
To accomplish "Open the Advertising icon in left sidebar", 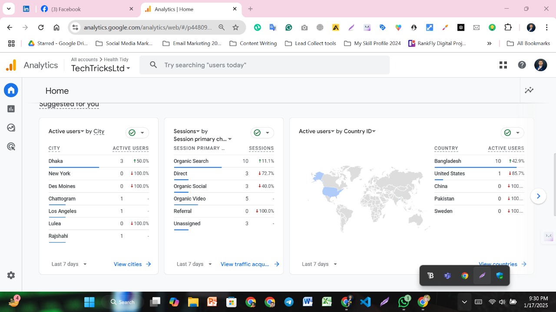I will tap(11, 147).
